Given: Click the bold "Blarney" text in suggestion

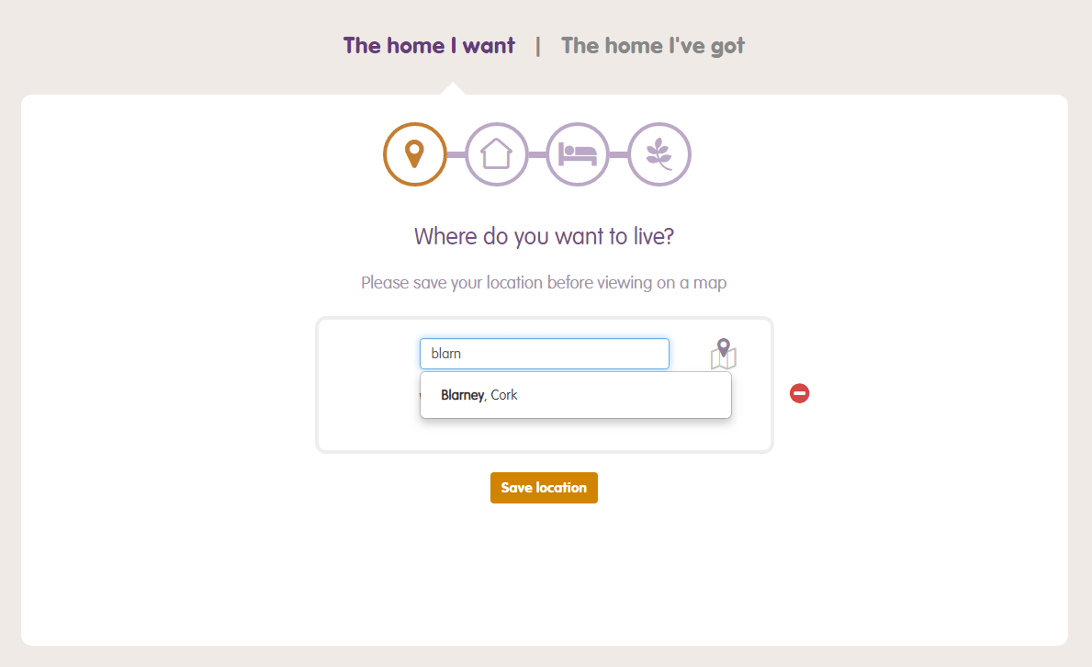Looking at the screenshot, I should coord(462,395).
